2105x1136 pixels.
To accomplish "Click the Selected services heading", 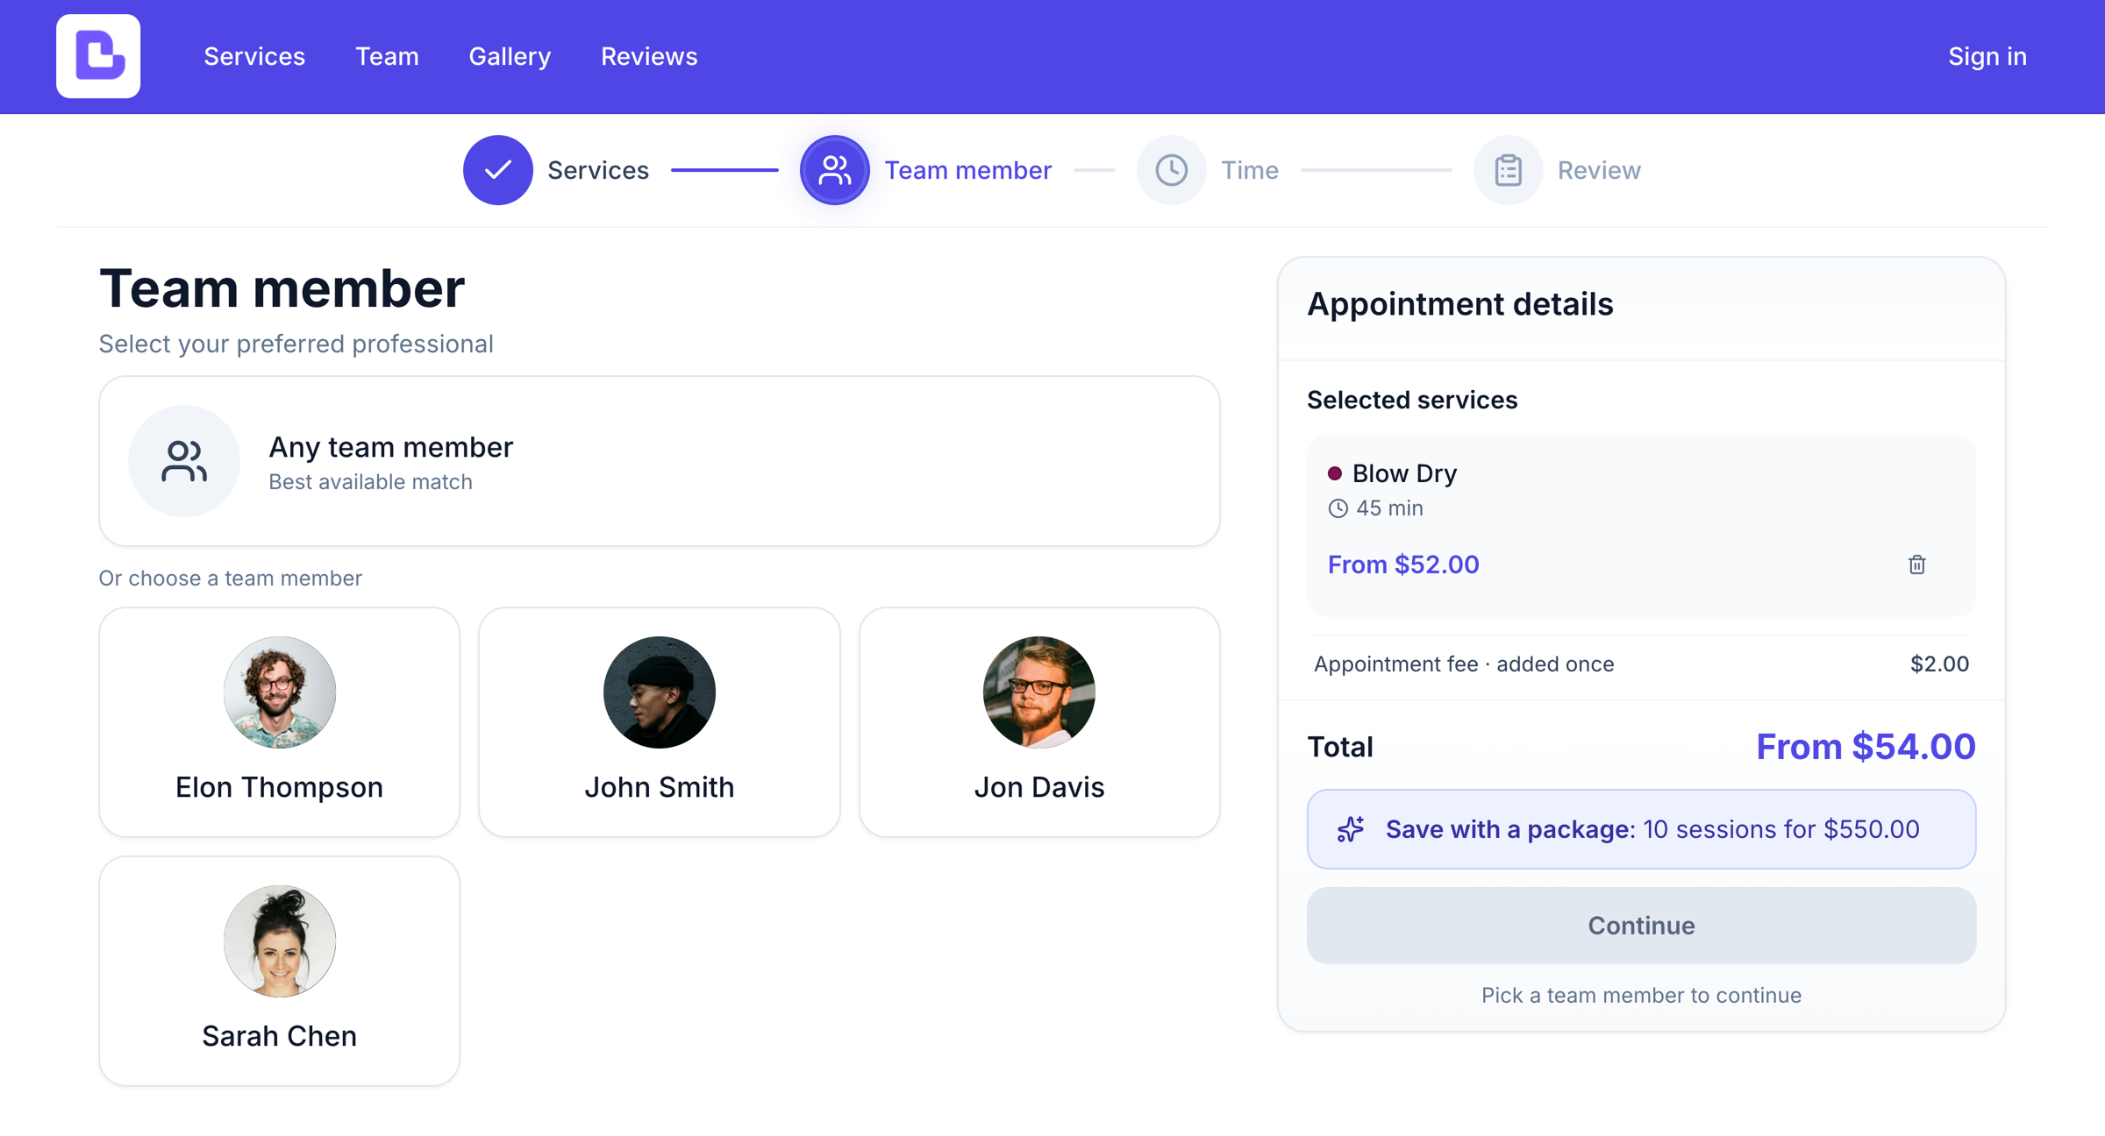I will 1412,400.
